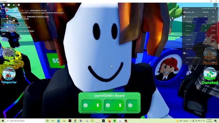Screen dimensions: 219x123
Task: Select HawtBobloxPlayer row in leaderboard
Action: pos(200,58)
